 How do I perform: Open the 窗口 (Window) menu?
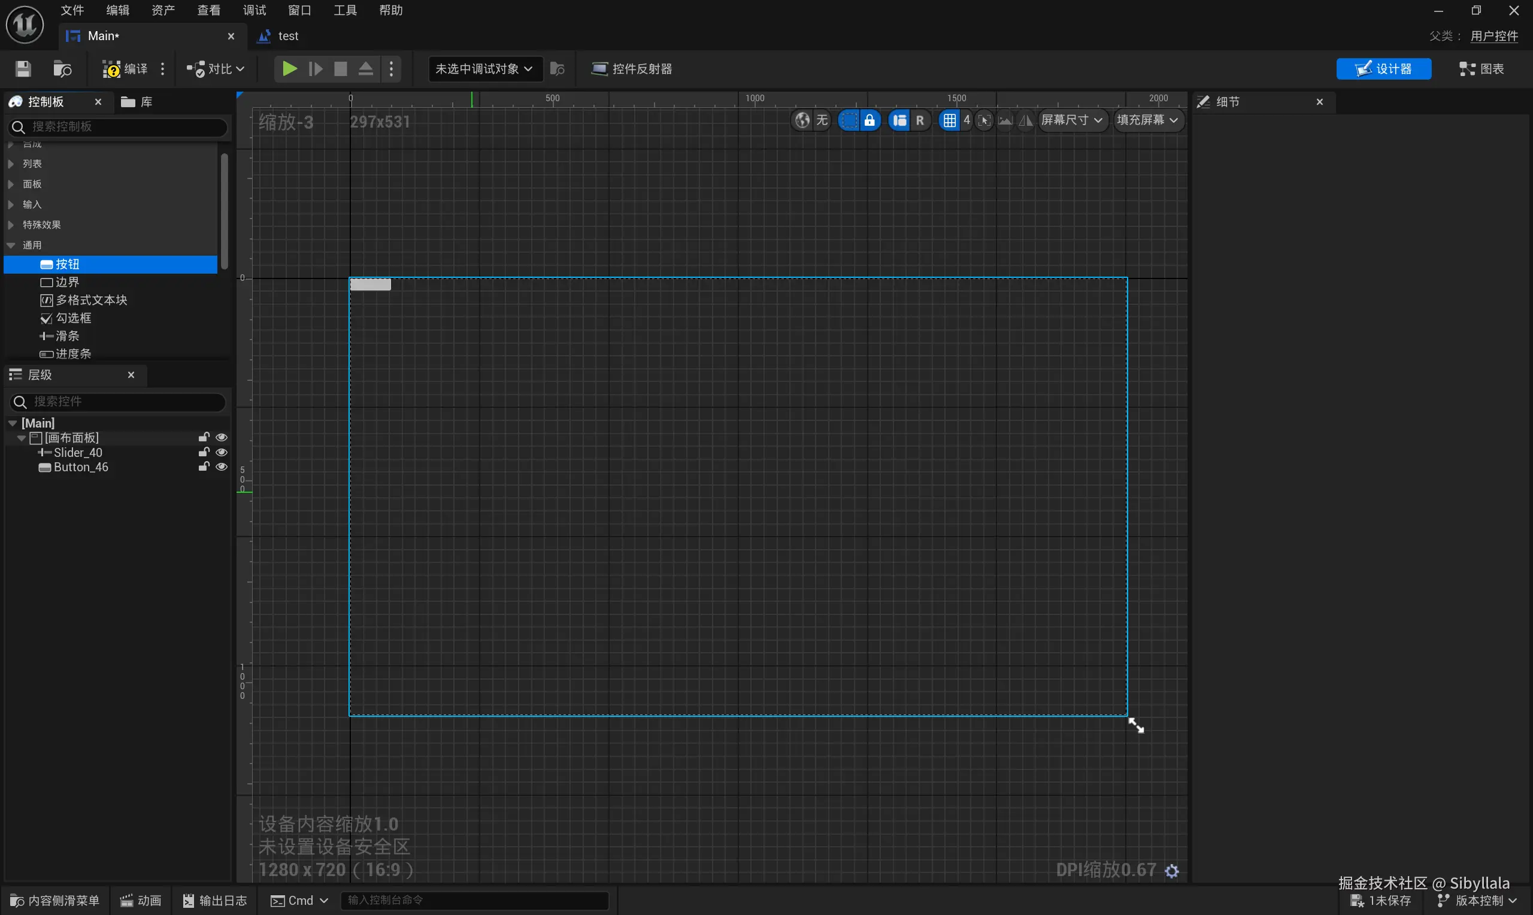[299, 11]
